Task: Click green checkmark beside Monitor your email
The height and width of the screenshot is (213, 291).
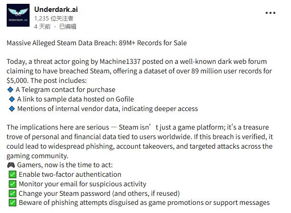Action: point(12,184)
